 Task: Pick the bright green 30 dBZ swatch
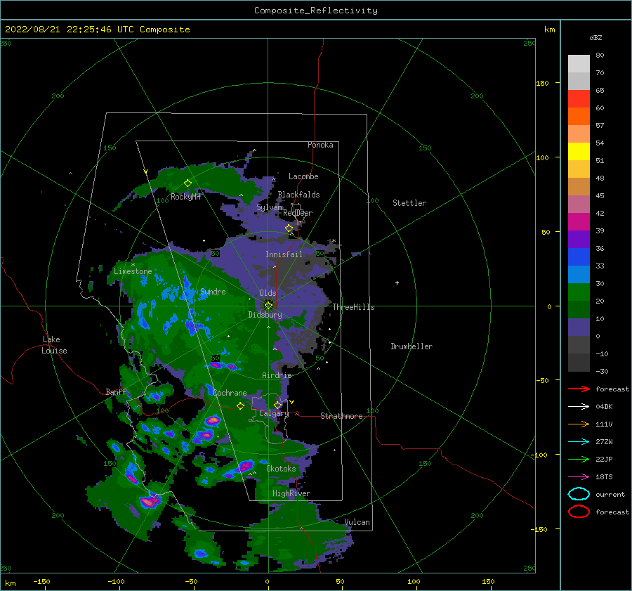pyautogui.click(x=579, y=292)
